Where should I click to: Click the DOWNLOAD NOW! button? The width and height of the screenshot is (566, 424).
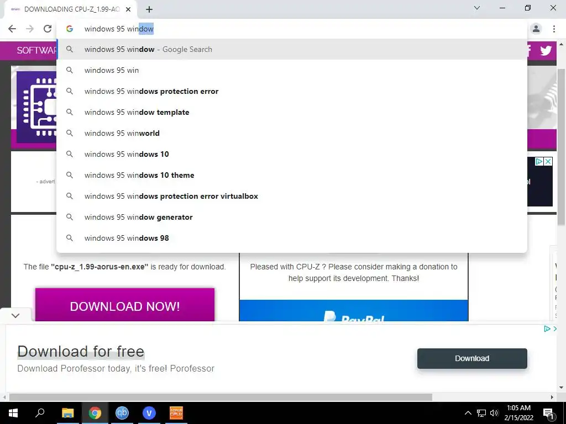125,305
